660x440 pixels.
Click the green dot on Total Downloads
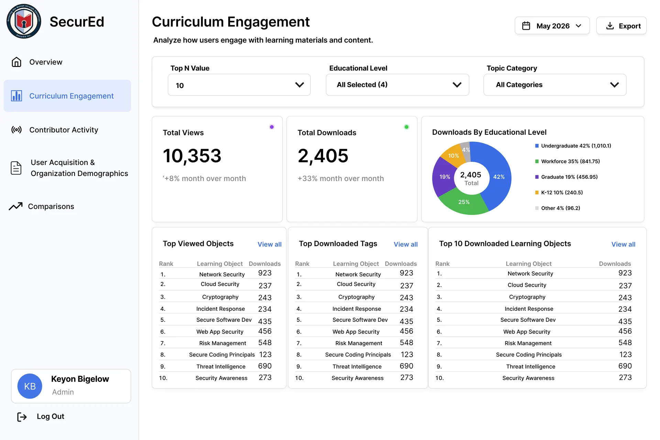tap(406, 127)
